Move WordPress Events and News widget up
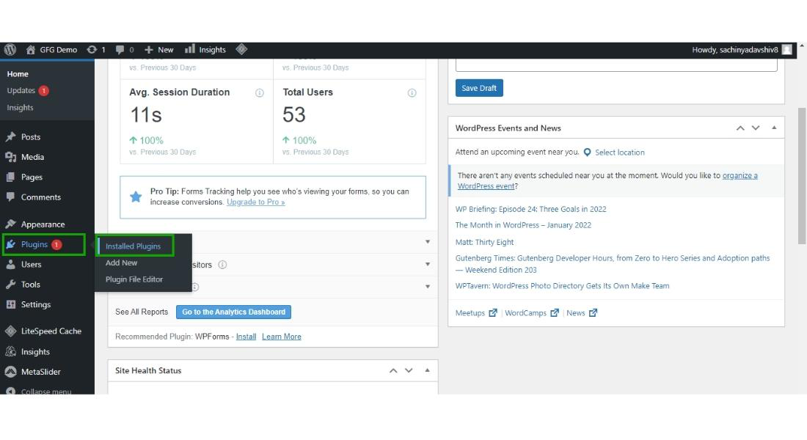The image size is (807, 440). point(740,128)
